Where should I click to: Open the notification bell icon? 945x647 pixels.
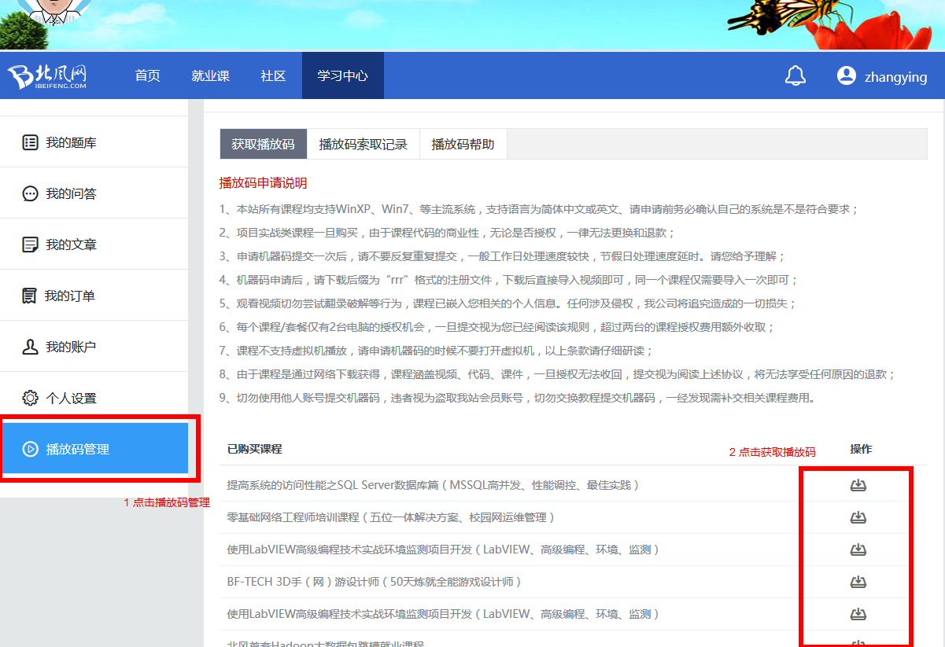click(x=795, y=75)
